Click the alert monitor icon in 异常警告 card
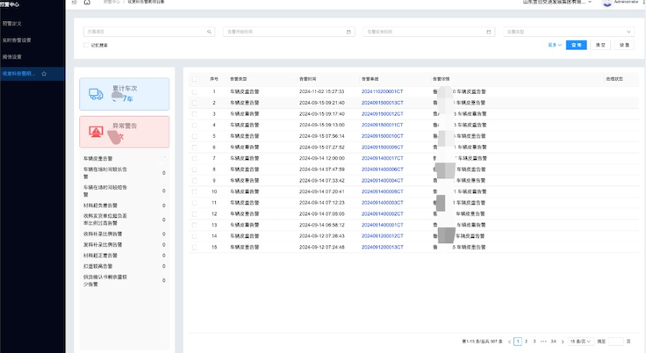Screen dimensions: 646x353 (96, 132)
